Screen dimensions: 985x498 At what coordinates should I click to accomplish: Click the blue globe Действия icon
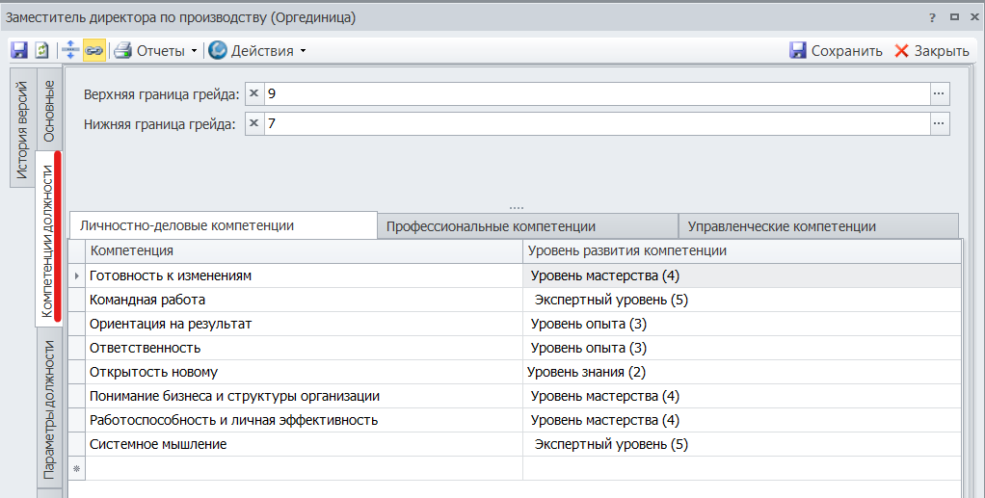coord(218,50)
